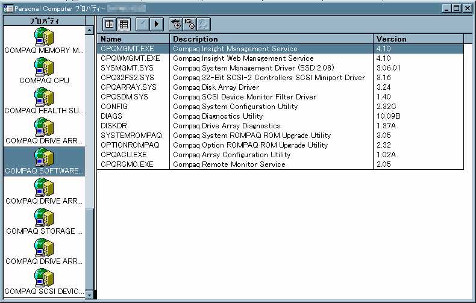
Task: Click version value 3.16
Action: [x=383, y=78]
